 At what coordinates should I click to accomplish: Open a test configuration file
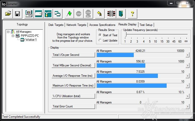pos(8,14)
